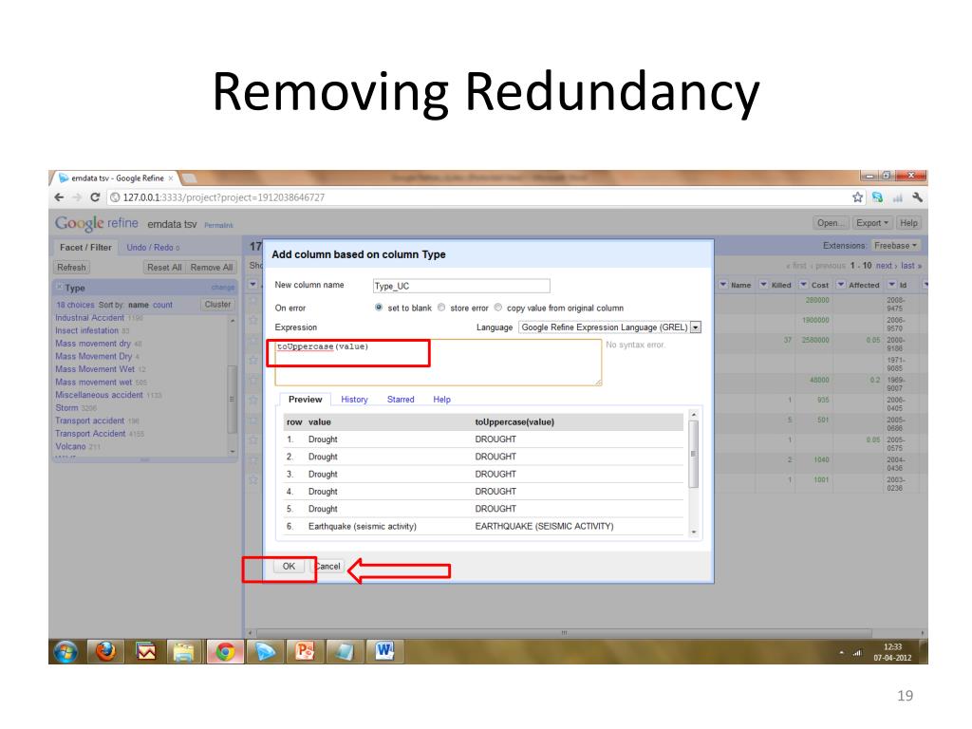
Task: Open Google Chrome on the taskbar
Action: (225, 651)
